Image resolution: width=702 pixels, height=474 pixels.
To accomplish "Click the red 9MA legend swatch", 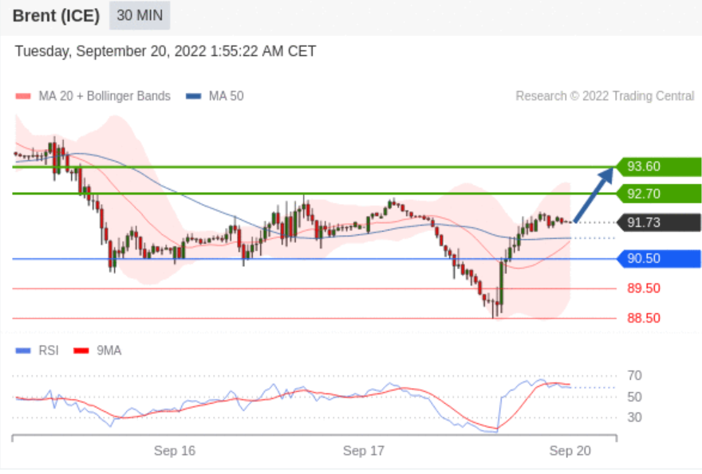I will [x=81, y=351].
